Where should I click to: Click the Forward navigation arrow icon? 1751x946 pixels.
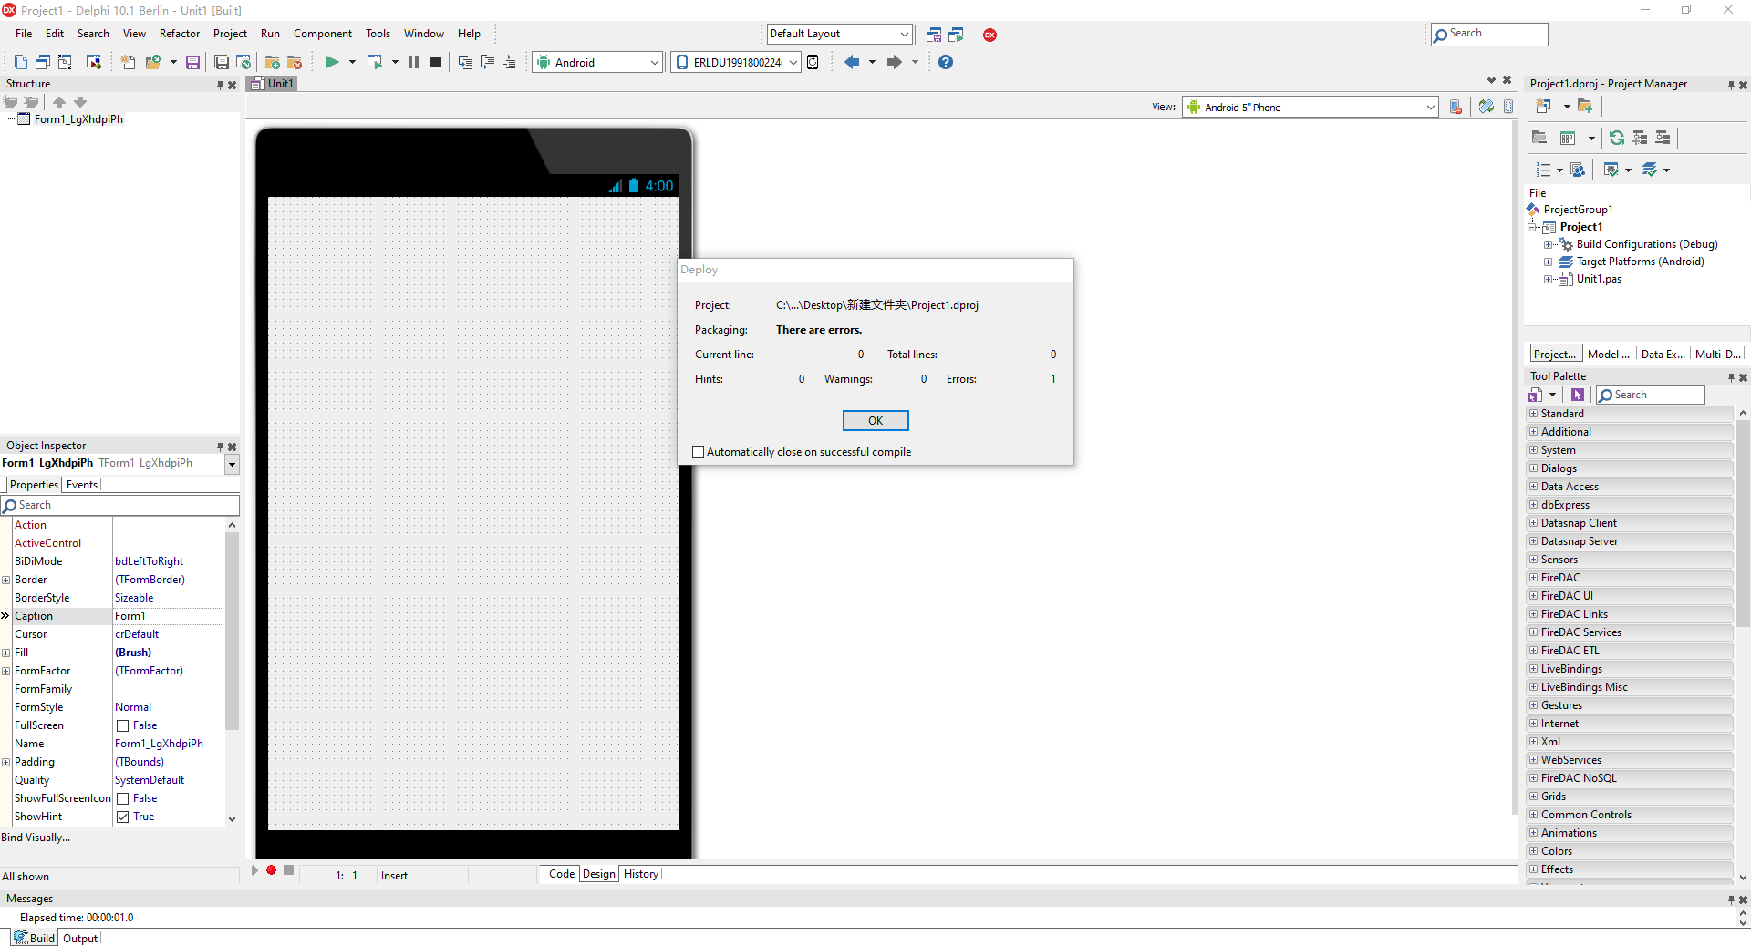tap(895, 62)
